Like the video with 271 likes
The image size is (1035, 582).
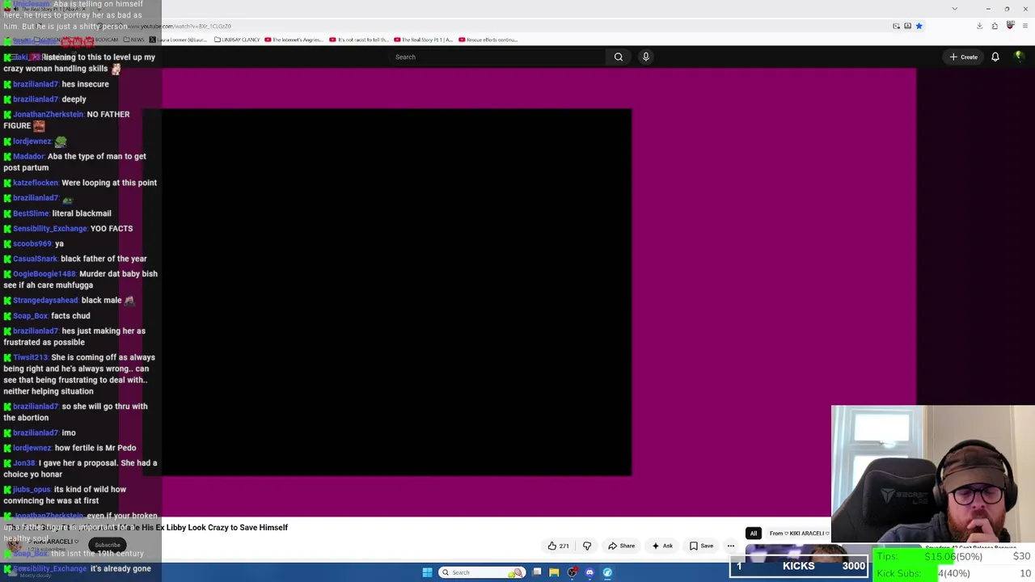point(558,546)
